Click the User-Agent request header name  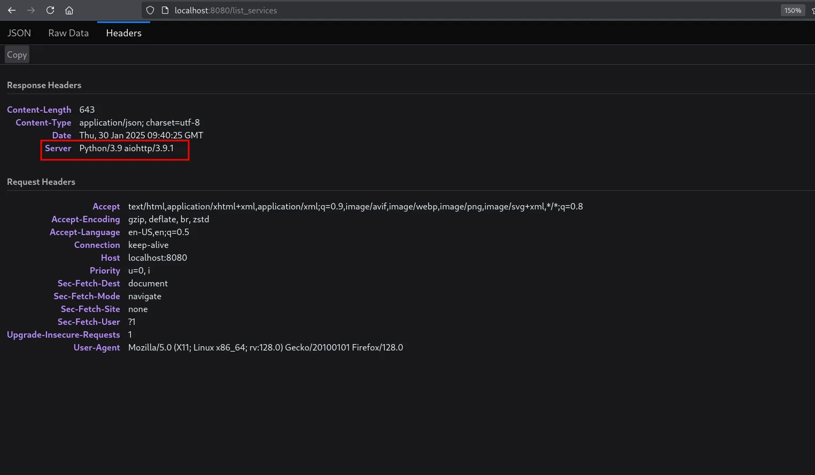[97, 347]
